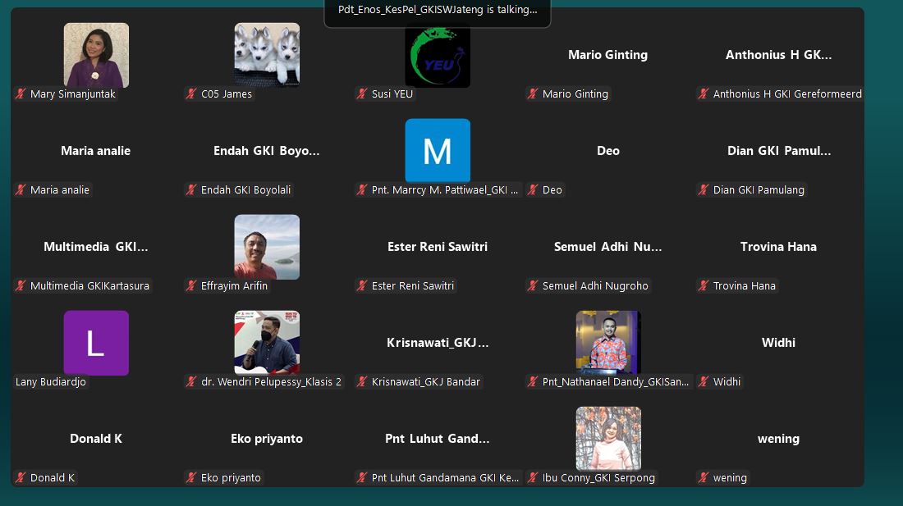Viewport: 903px width, 506px height.
Task: Click the YEU logo avatar of Susi YEU
Action: 438,57
